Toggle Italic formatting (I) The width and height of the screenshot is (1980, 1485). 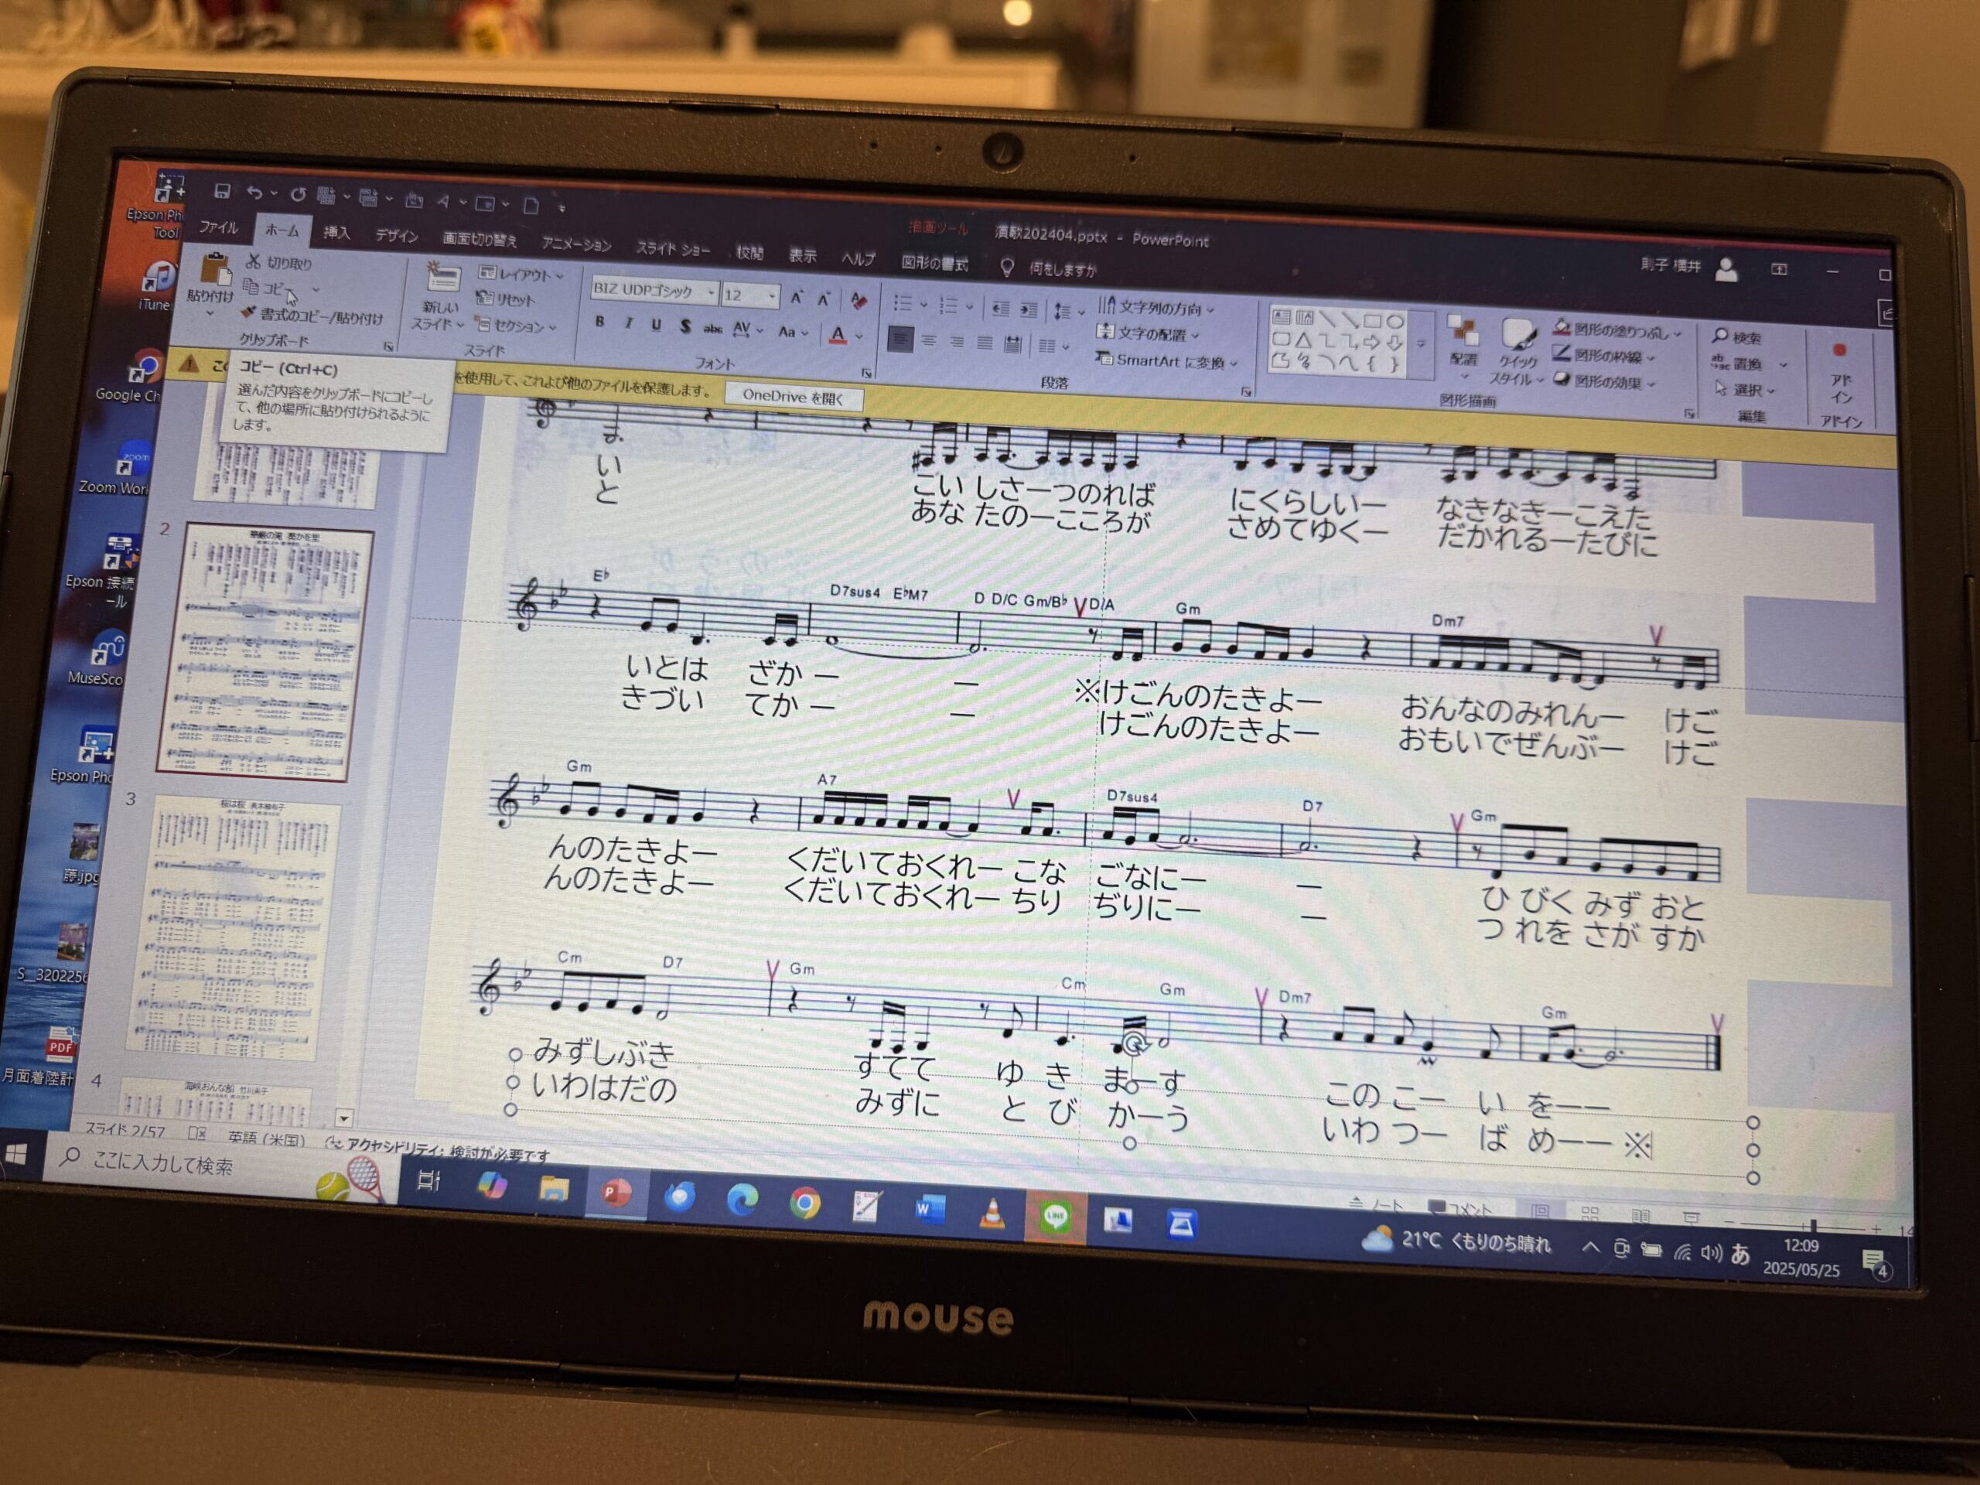628,323
